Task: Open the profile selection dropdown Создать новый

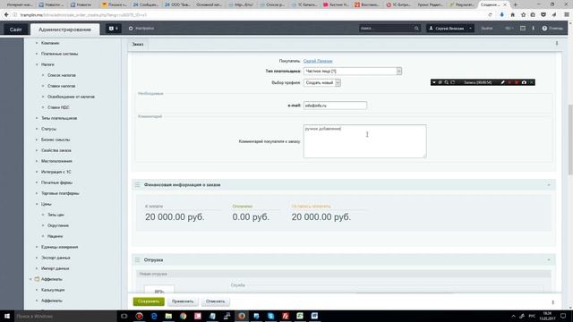Action: [321, 83]
